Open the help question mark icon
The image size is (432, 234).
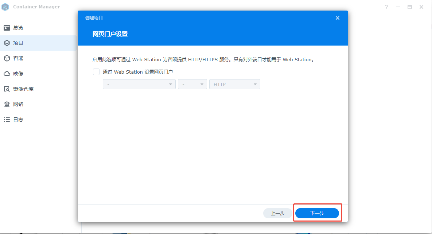click(386, 7)
